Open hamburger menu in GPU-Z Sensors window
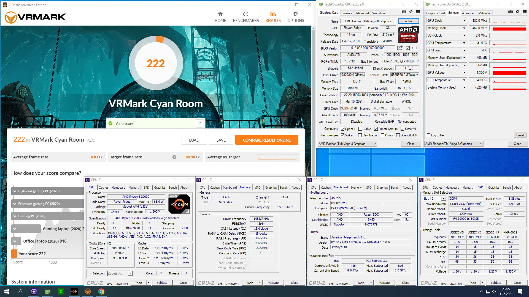529x297 pixels. click(525, 12)
